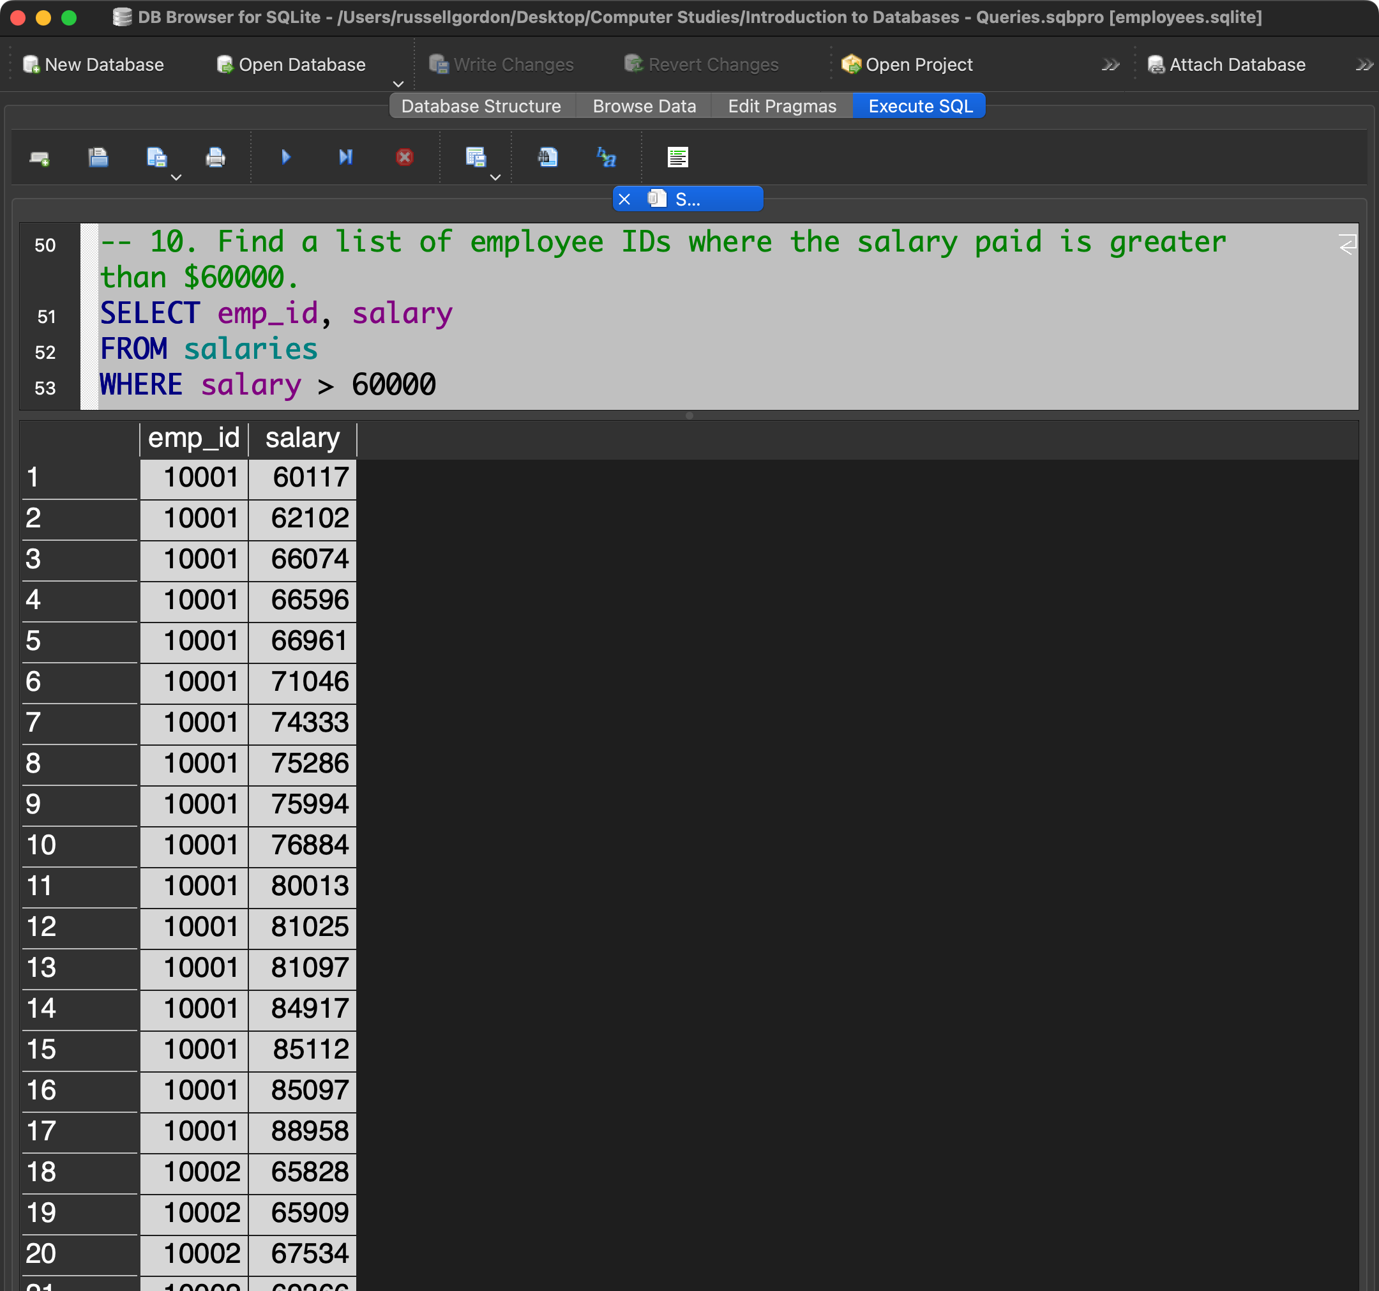The image size is (1379, 1291).
Task: Expand save results view dropdown arrow
Action: click(x=495, y=177)
